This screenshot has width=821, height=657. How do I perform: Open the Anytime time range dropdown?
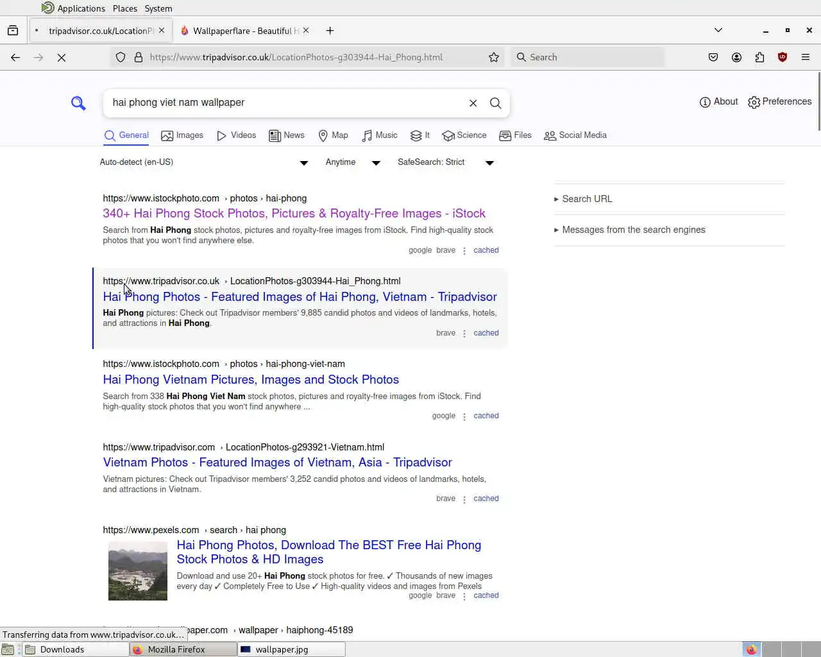tap(353, 162)
